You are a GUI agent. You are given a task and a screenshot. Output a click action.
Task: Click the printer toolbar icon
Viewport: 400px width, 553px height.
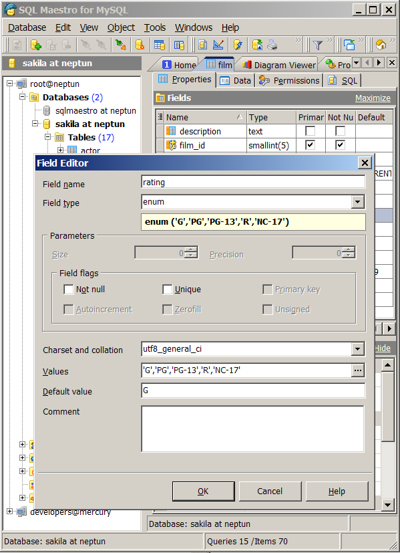pos(272,45)
